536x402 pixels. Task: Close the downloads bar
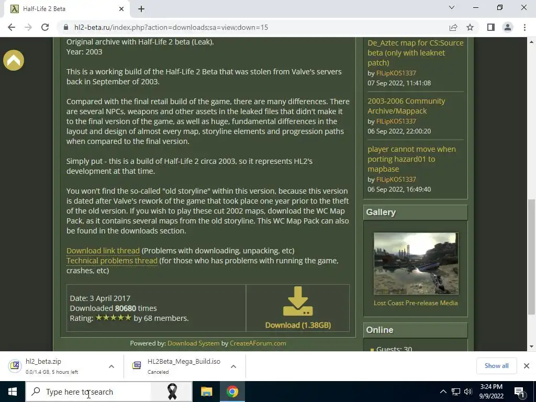[x=527, y=366]
